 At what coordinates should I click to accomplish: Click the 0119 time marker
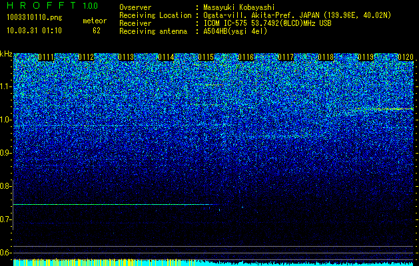366,57
